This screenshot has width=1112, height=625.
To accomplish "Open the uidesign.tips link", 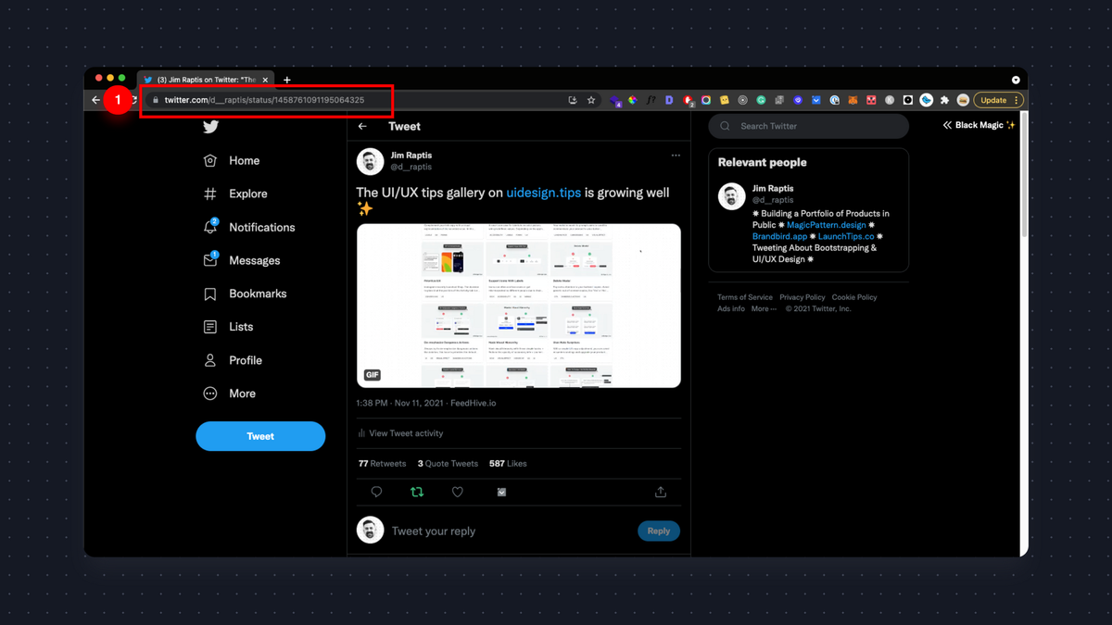I will click(x=544, y=193).
